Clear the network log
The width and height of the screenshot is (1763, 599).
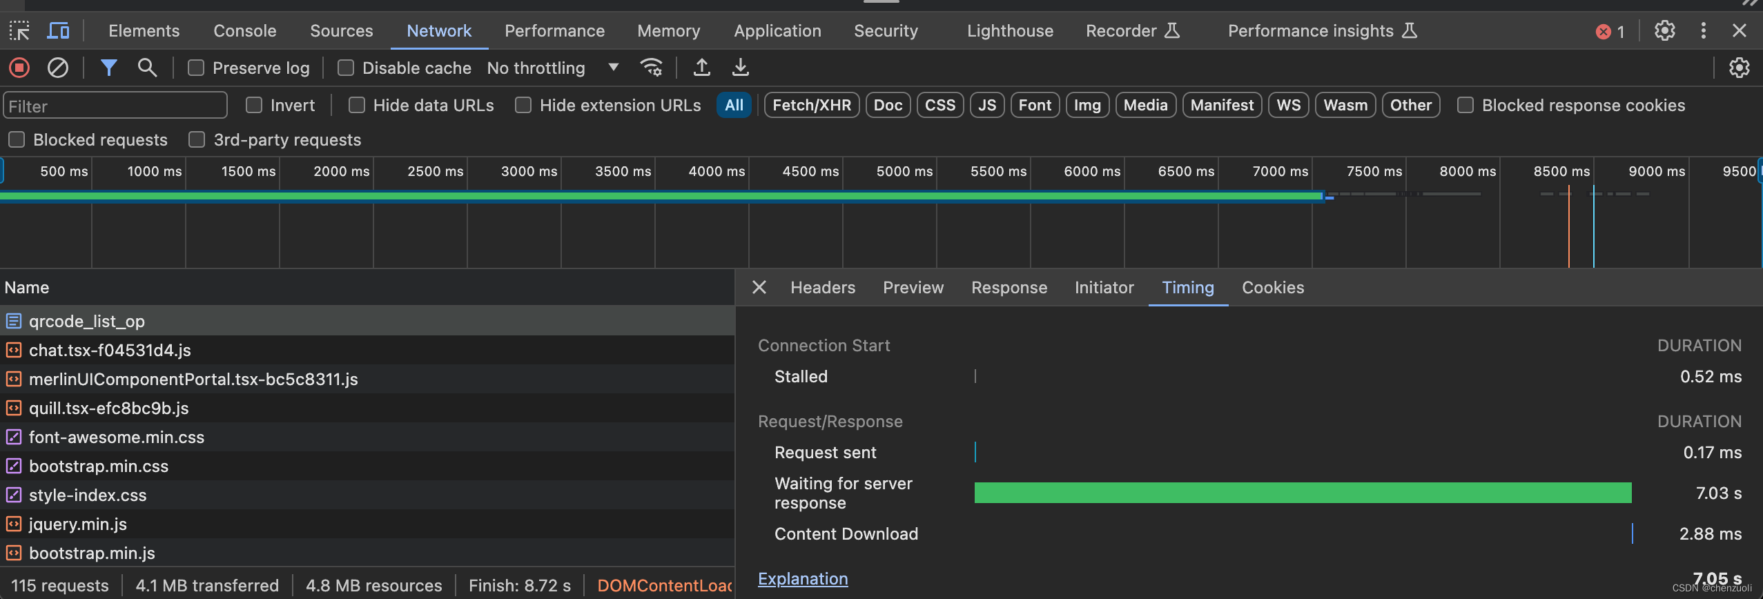[x=58, y=68]
